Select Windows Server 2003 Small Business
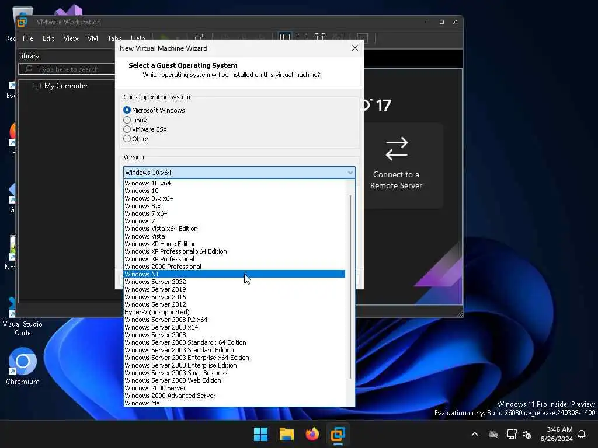 235,373
